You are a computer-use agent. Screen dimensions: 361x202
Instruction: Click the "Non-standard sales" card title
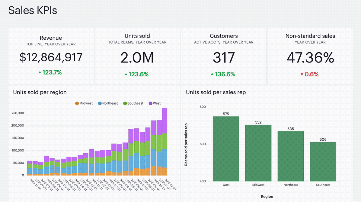[310, 36]
